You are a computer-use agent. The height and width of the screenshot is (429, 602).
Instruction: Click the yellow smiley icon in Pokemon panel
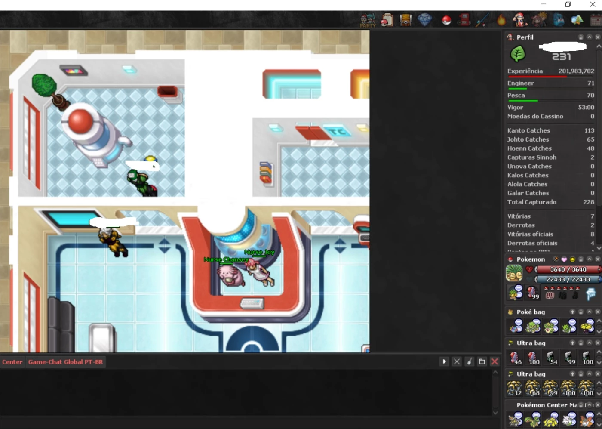[572, 259]
